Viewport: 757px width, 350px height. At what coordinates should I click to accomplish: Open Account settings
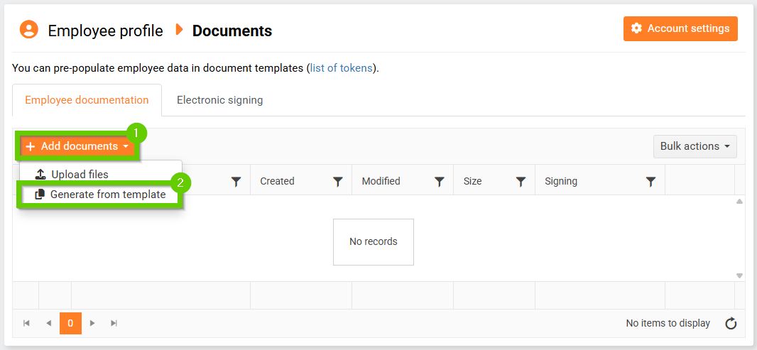(x=680, y=28)
